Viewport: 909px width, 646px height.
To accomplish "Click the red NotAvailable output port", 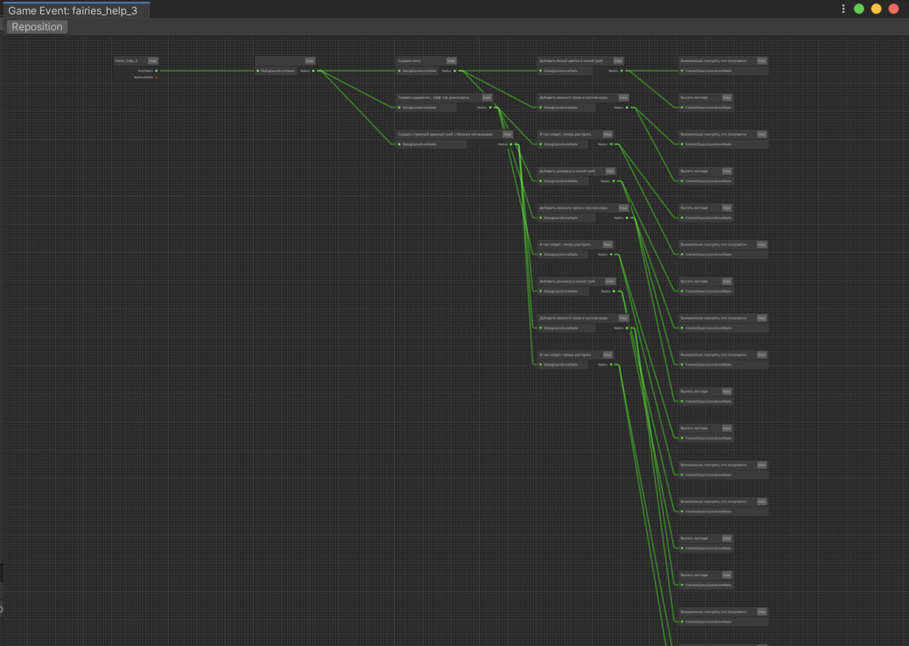I will [x=156, y=77].
